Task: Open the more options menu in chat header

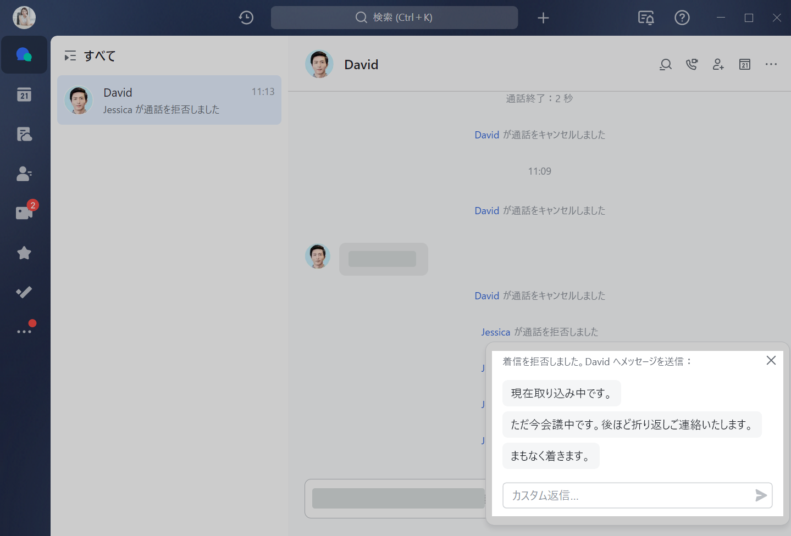Action: click(x=771, y=65)
